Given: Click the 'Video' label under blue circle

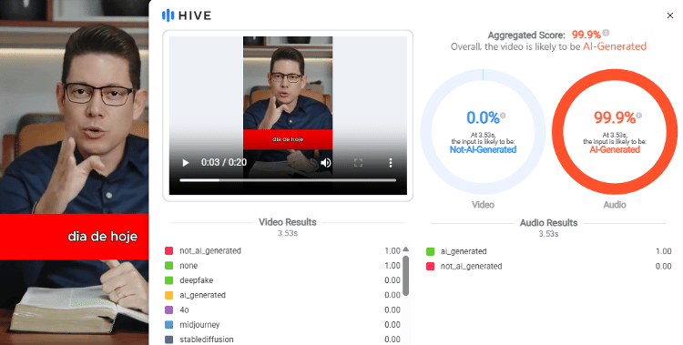Looking at the screenshot, I should point(483,205).
